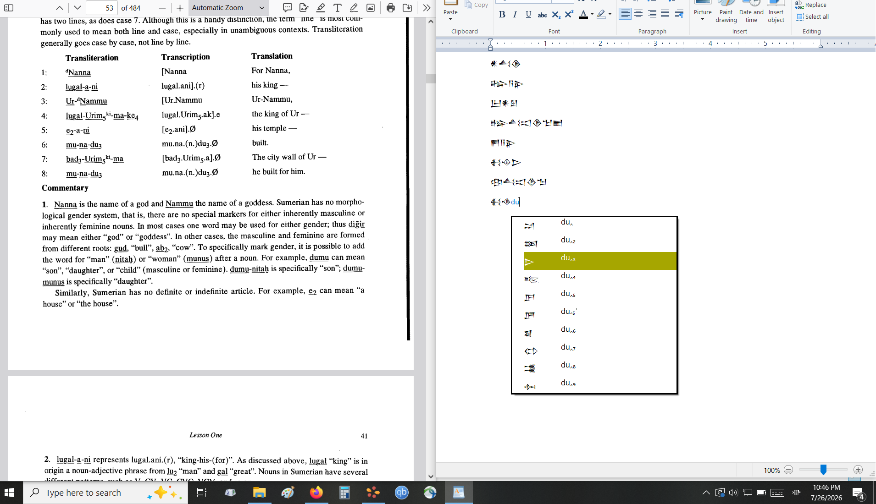
Task: Open the text color dropdown arrow
Action: click(x=592, y=15)
